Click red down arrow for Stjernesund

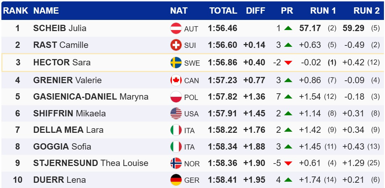point(288,163)
